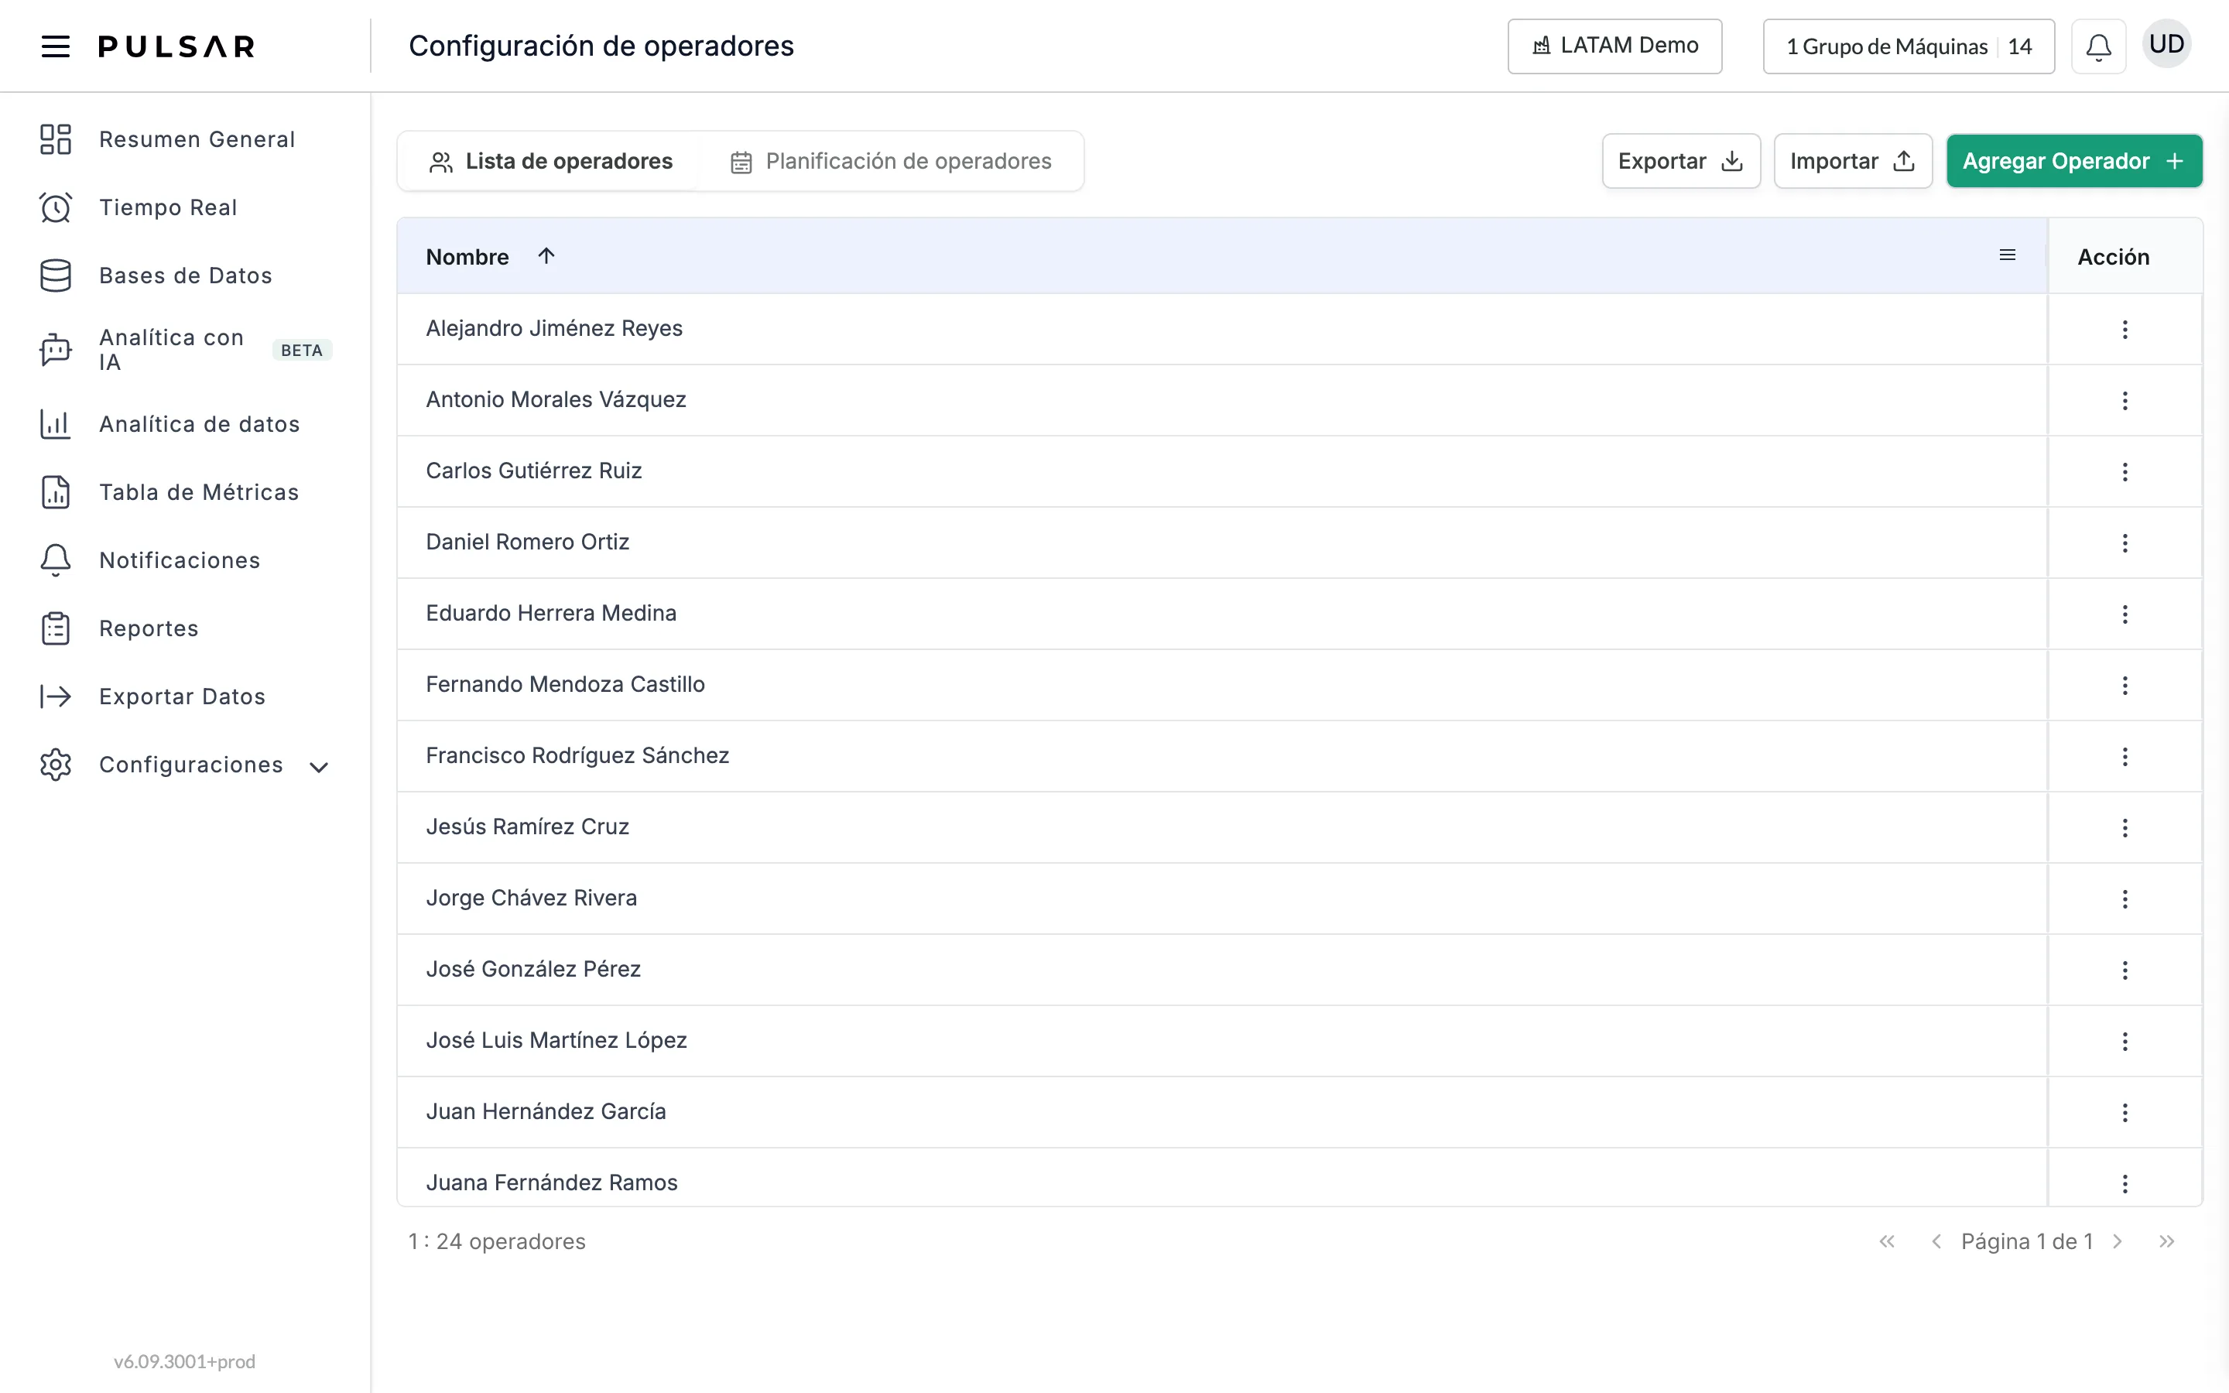Click the Exportar Datos arrow icon

click(x=55, y=696)
